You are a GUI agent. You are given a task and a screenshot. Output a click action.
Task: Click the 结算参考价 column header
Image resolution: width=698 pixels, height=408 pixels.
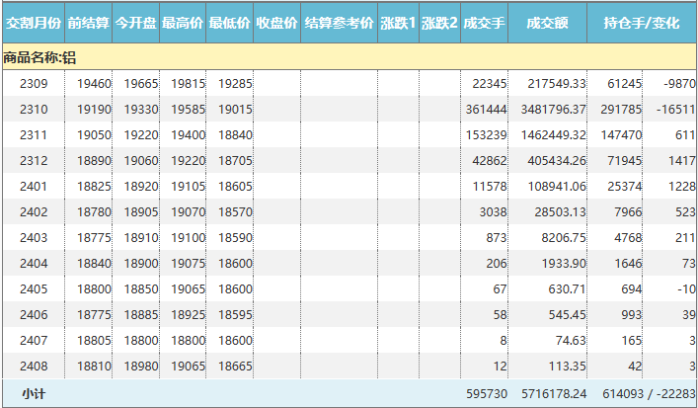coord(339,22)
